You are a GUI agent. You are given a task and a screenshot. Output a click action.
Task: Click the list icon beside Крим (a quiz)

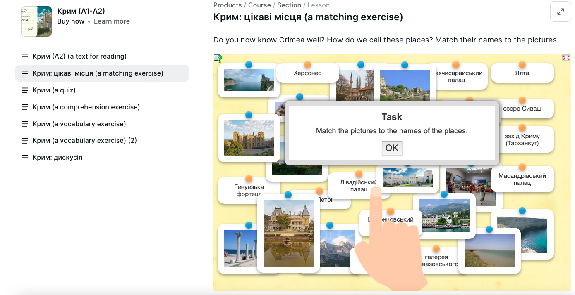(25, 90)
